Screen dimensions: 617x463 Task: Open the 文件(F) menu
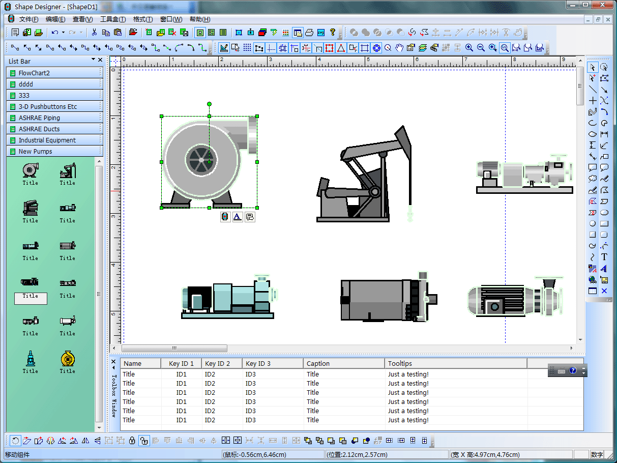coord(28,19)
